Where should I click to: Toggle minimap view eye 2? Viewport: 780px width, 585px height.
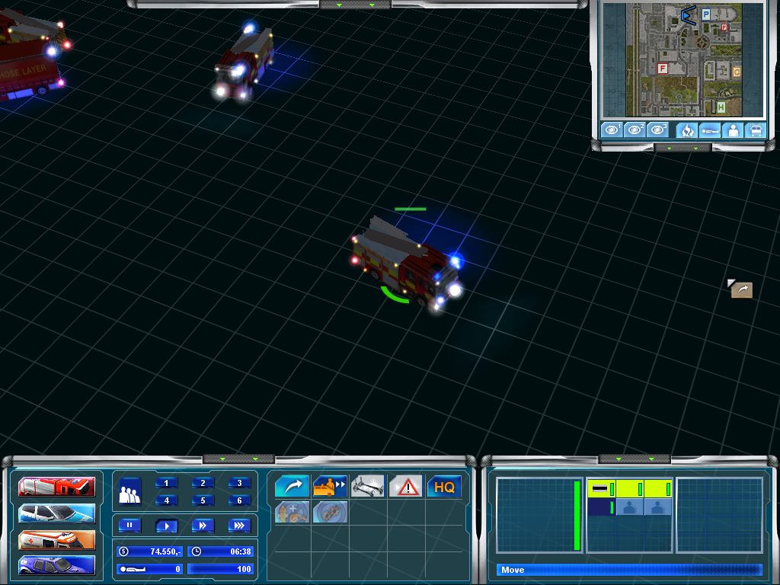coord(635,129)
